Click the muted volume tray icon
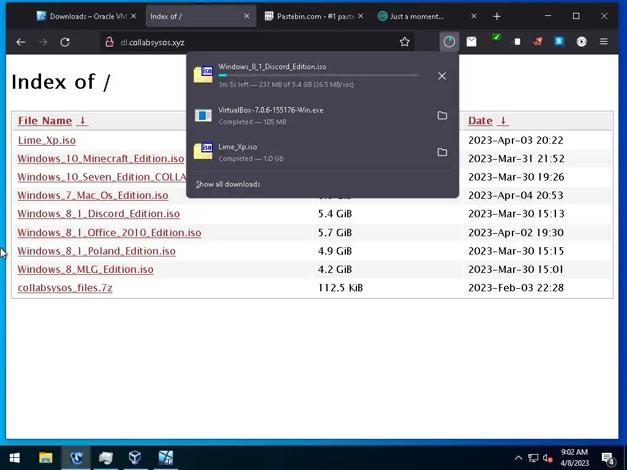This screenshot has height=470, width=627. pyautogui.click(x=547, y=458)
